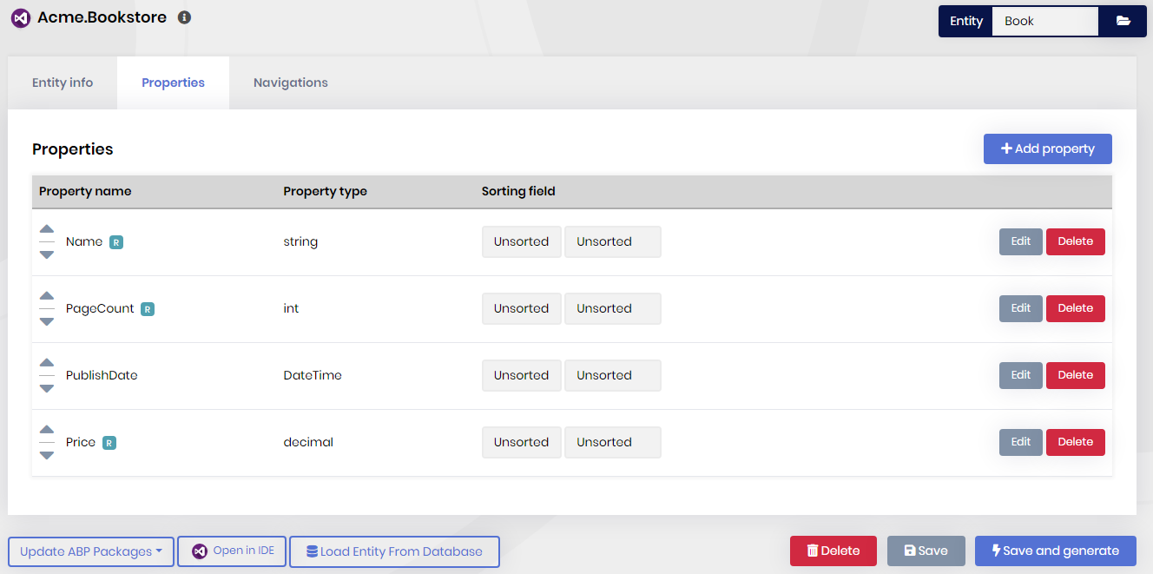
Task: Edit the PageCount property
Action: pyautogui.click(x=1020, y=308)
